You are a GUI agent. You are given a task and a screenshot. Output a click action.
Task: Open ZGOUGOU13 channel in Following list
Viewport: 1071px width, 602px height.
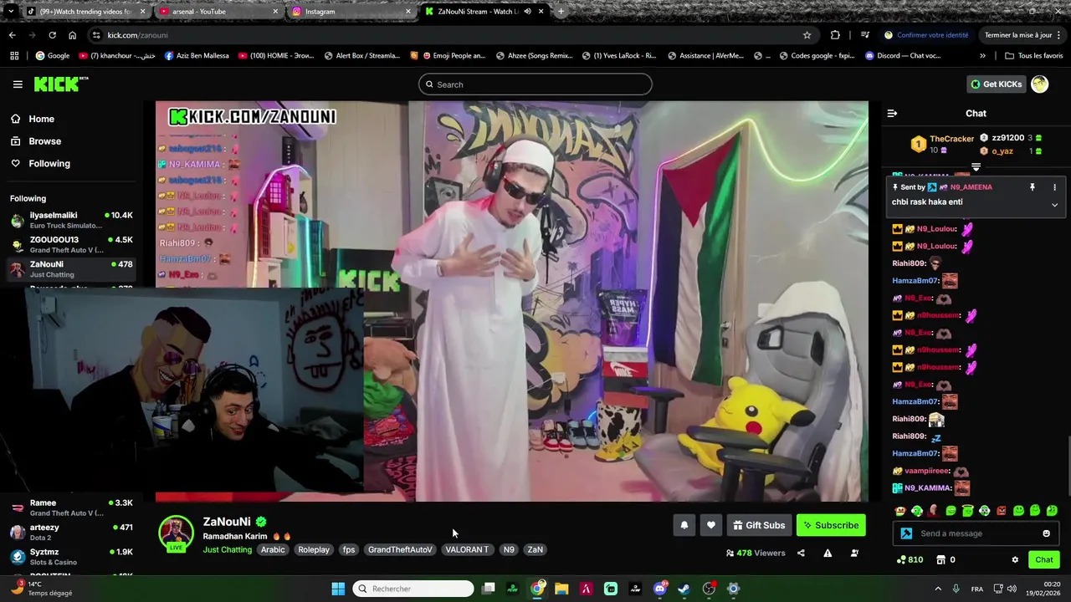pos(71,245)
